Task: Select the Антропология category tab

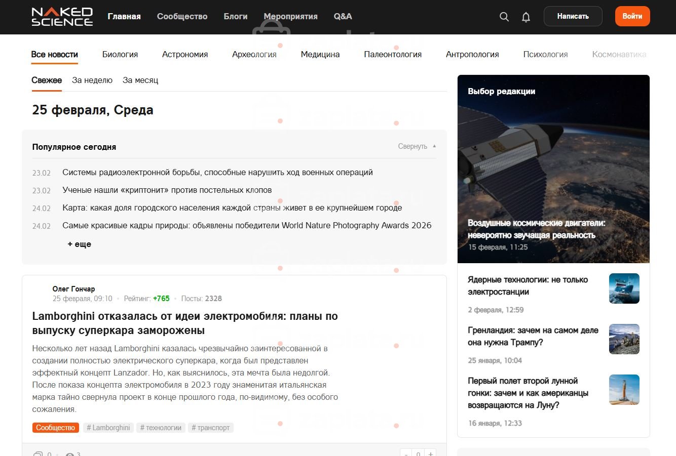Action: point(472,54)
